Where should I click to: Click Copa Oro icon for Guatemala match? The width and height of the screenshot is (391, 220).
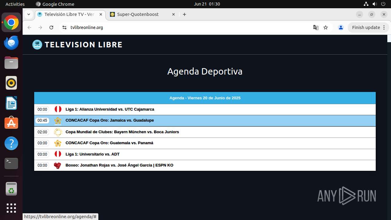[x=58, y=143]
